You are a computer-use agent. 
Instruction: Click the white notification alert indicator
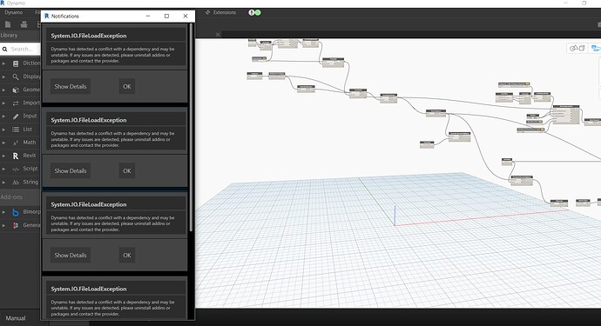click(252, 13)
